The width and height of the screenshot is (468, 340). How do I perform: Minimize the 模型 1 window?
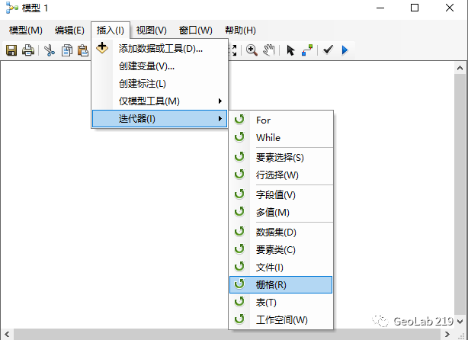coord(380,8)
